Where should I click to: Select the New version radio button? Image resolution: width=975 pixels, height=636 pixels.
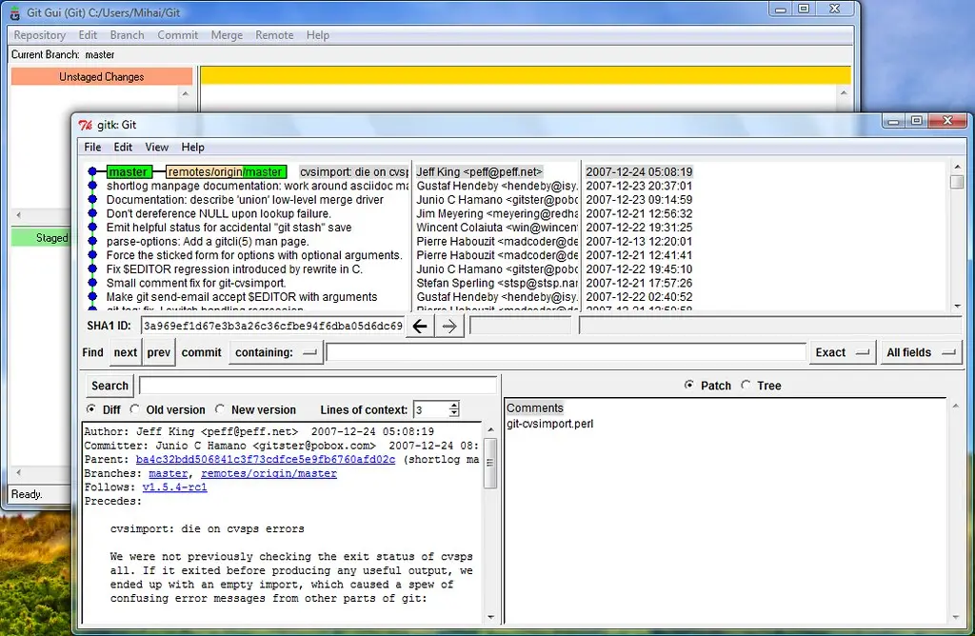coord(220,409)
